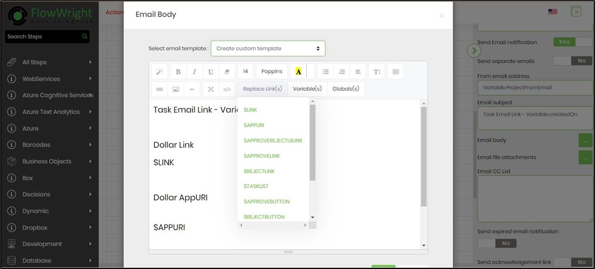595x269 pixels.
Task: Click the Business Objects cube icon
Action: pos(11,161)
